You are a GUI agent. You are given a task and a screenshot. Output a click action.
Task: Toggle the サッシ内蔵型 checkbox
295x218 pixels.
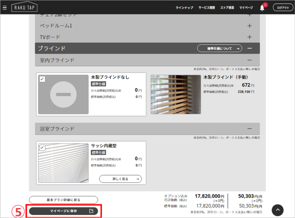42,147
